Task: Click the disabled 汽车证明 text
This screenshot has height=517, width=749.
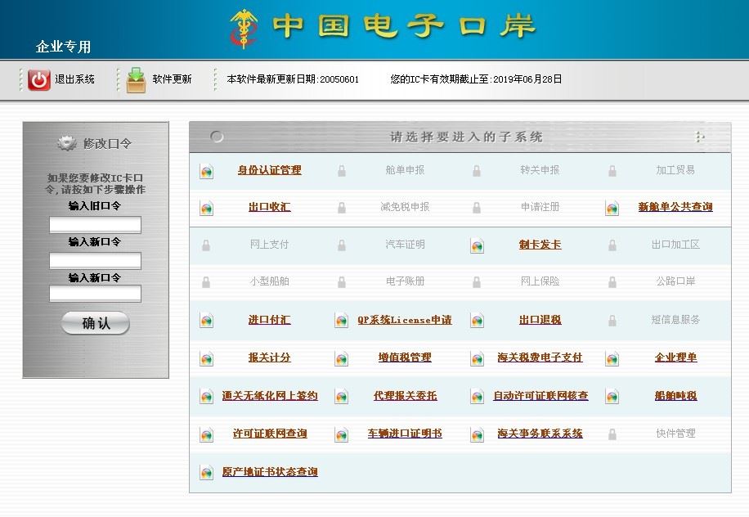Action: (405, 245)
